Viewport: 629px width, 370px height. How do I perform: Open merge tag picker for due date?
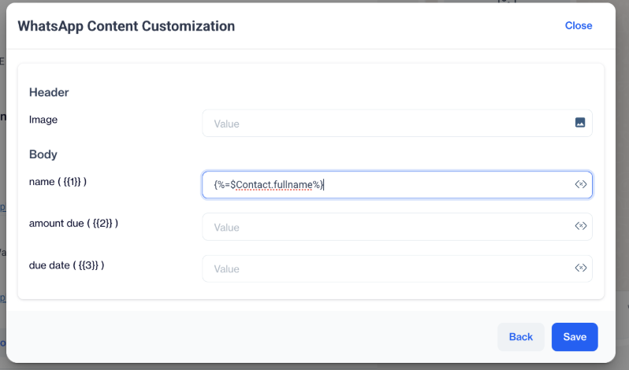(x=581, y=268)
